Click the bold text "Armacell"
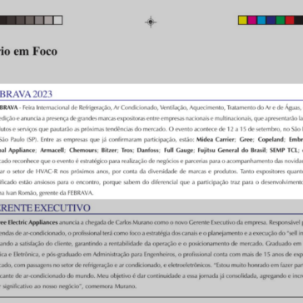Image resolution: width=303 pixels, height=303 pixels. (x=52, y=151)
